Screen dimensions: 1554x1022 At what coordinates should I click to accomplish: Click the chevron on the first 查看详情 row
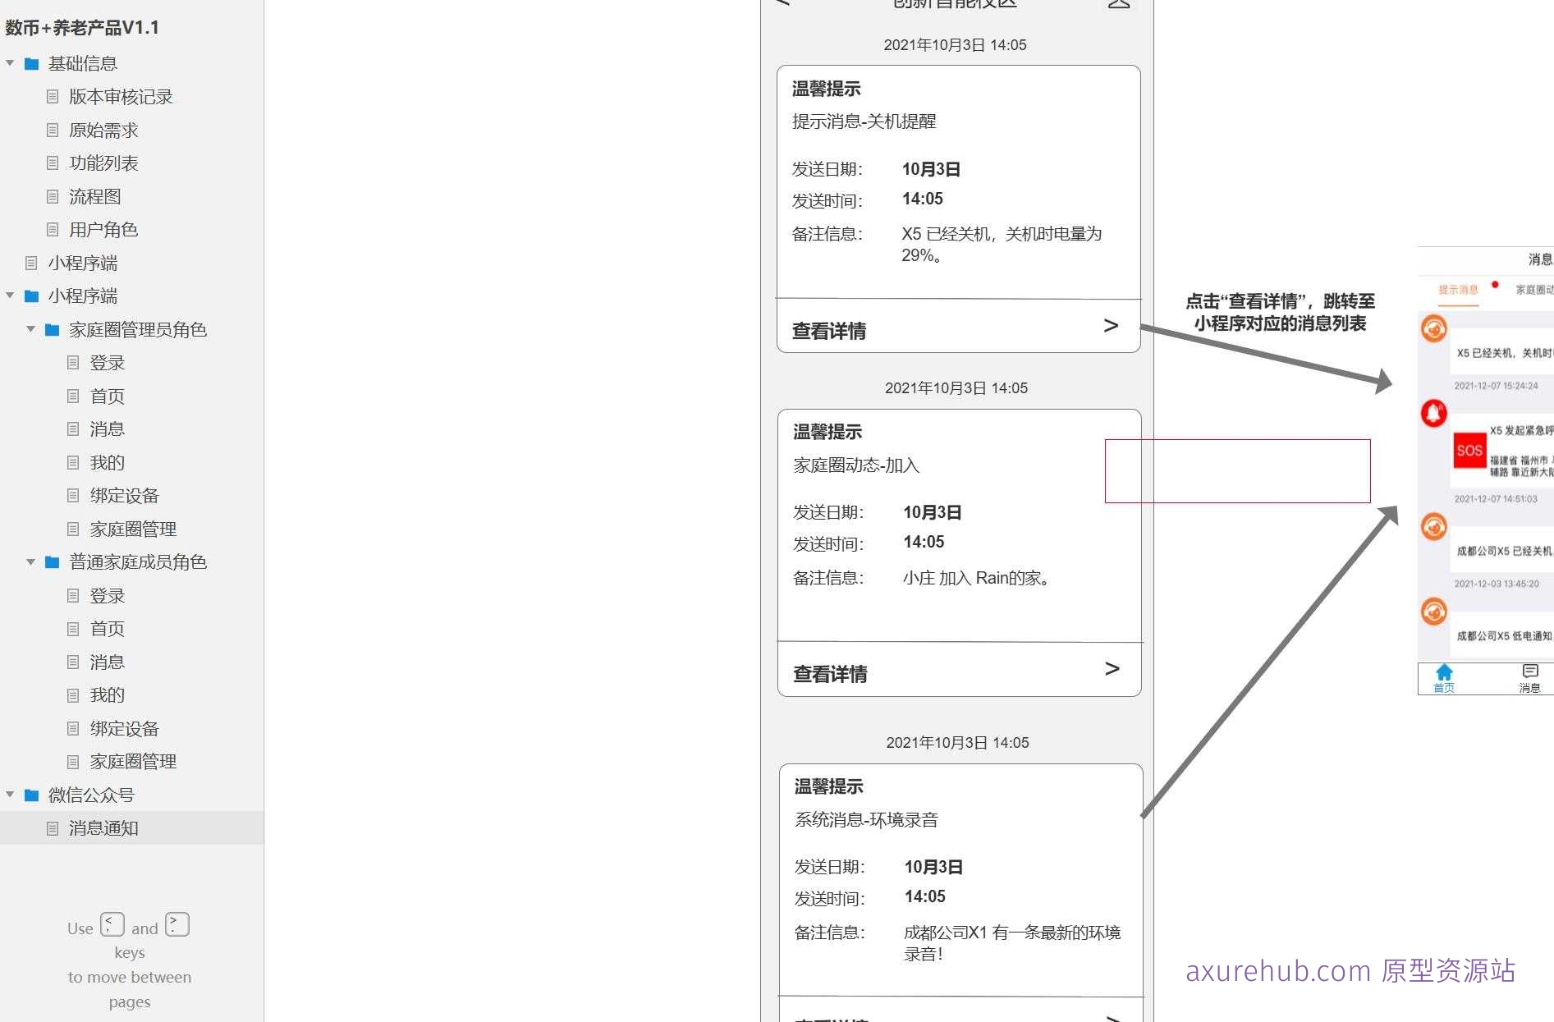(x=1112, y=326)
